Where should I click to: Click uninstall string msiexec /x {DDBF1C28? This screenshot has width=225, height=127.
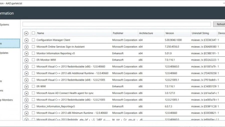(x=204, y=106)
